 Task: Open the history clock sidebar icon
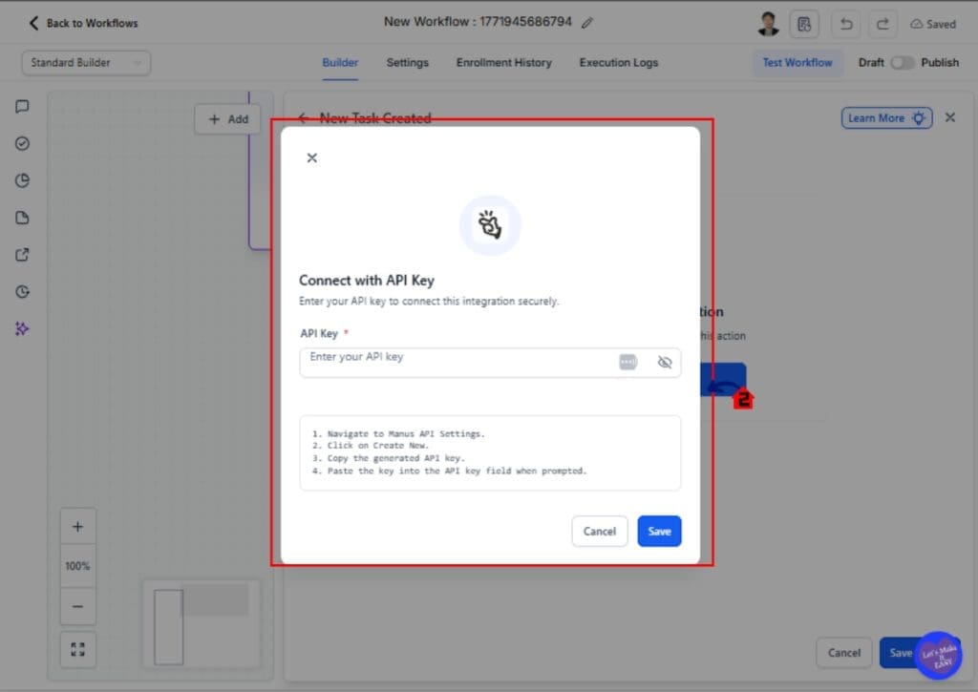(22, 292)
